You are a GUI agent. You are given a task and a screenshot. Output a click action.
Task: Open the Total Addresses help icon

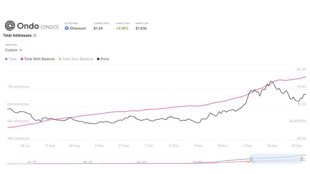click(35, 35)
